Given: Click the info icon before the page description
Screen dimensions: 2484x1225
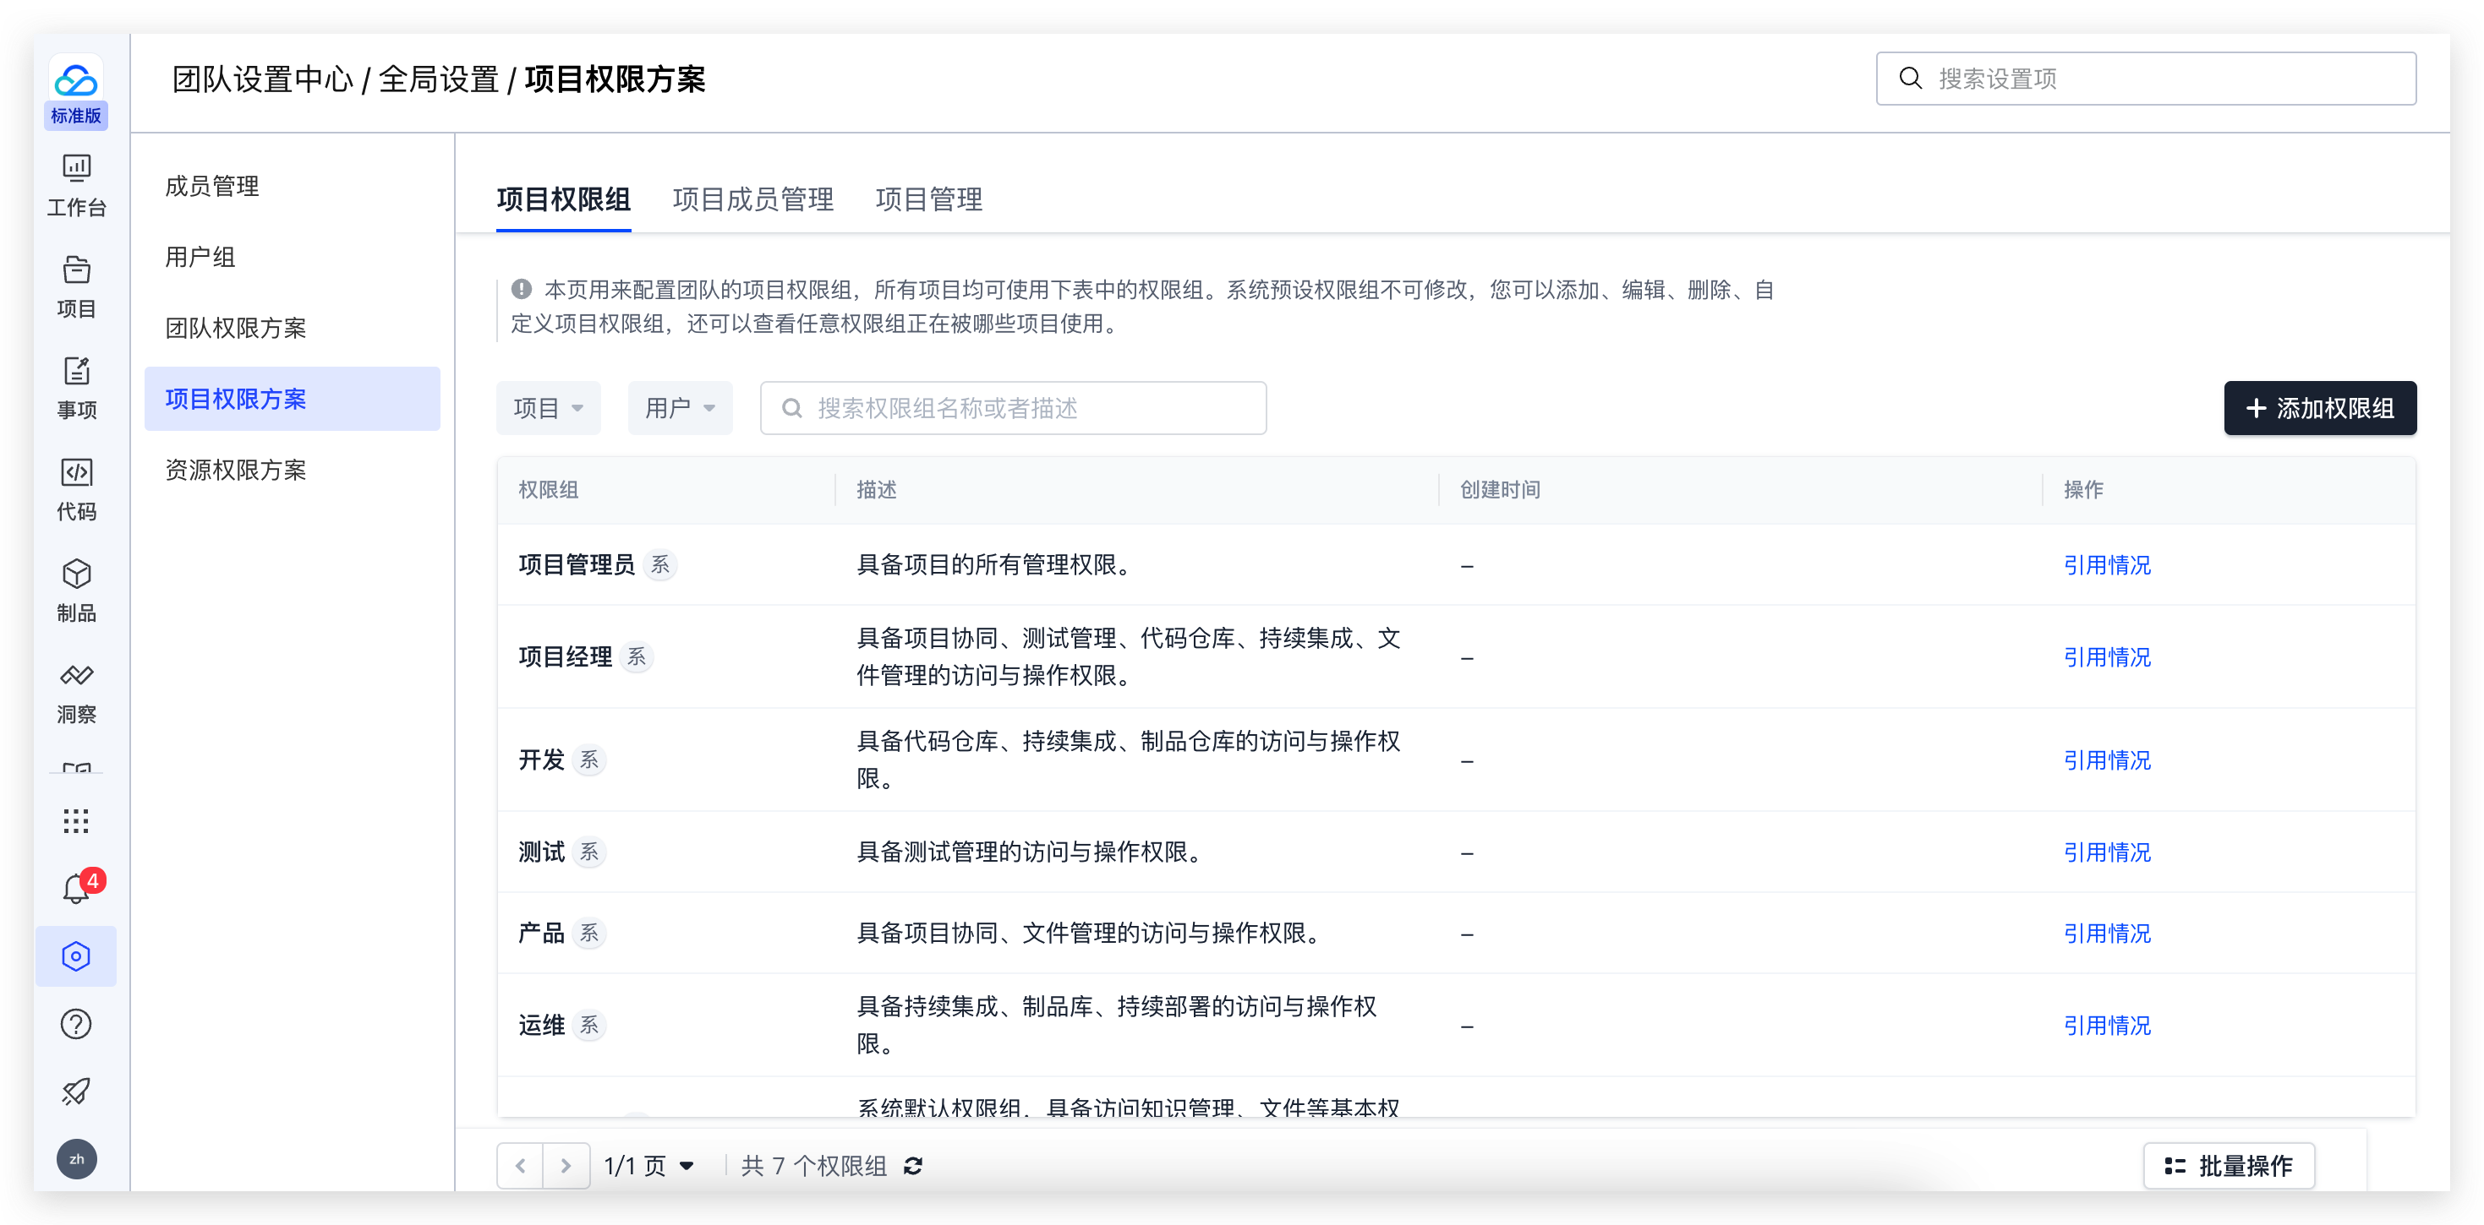Looking at the screenshot, I should pos(522,289).
